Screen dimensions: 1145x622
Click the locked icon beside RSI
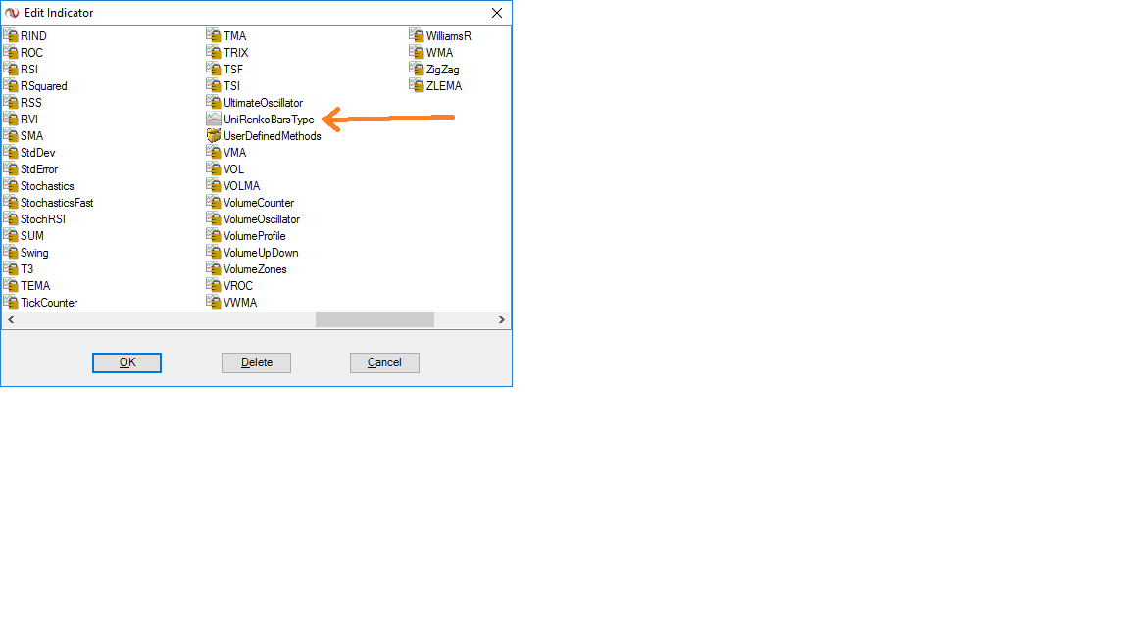point(10,69)
